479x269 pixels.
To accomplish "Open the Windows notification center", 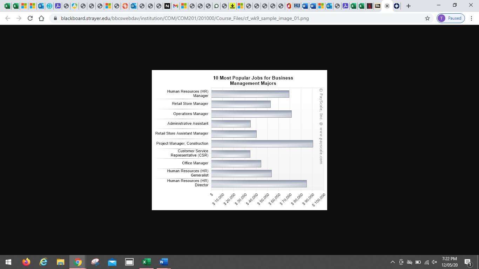I will pyautogui.click(x=468, y=262).
